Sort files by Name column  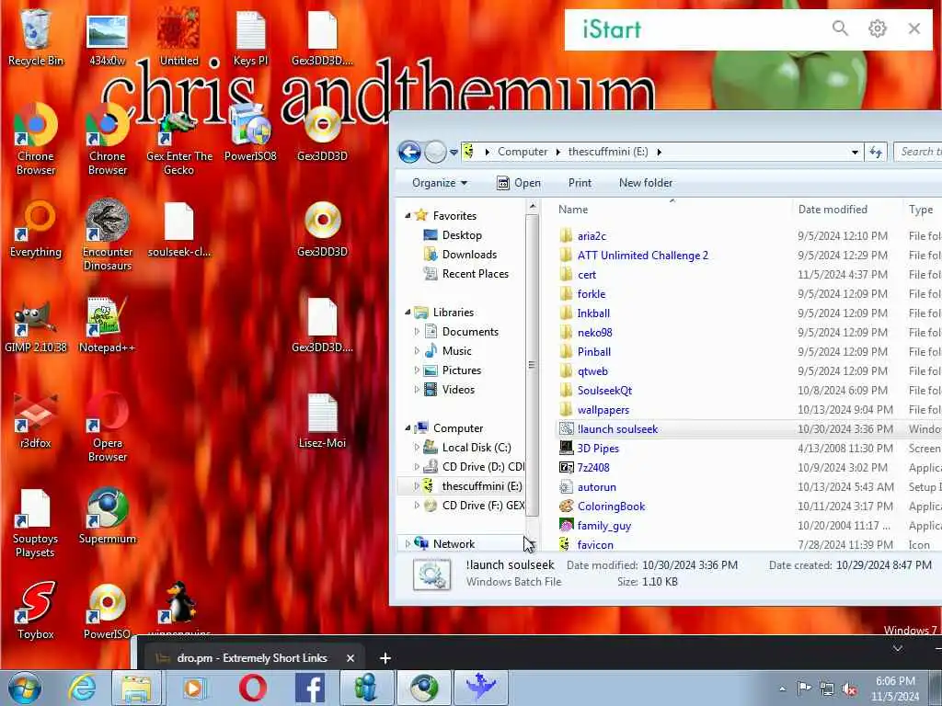[x=672, y=210]
